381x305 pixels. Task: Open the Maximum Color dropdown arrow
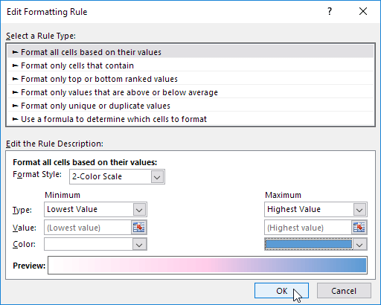[359, 244]
